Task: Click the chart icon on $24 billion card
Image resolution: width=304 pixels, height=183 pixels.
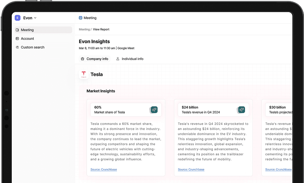Action: click(x=241, y=110)
